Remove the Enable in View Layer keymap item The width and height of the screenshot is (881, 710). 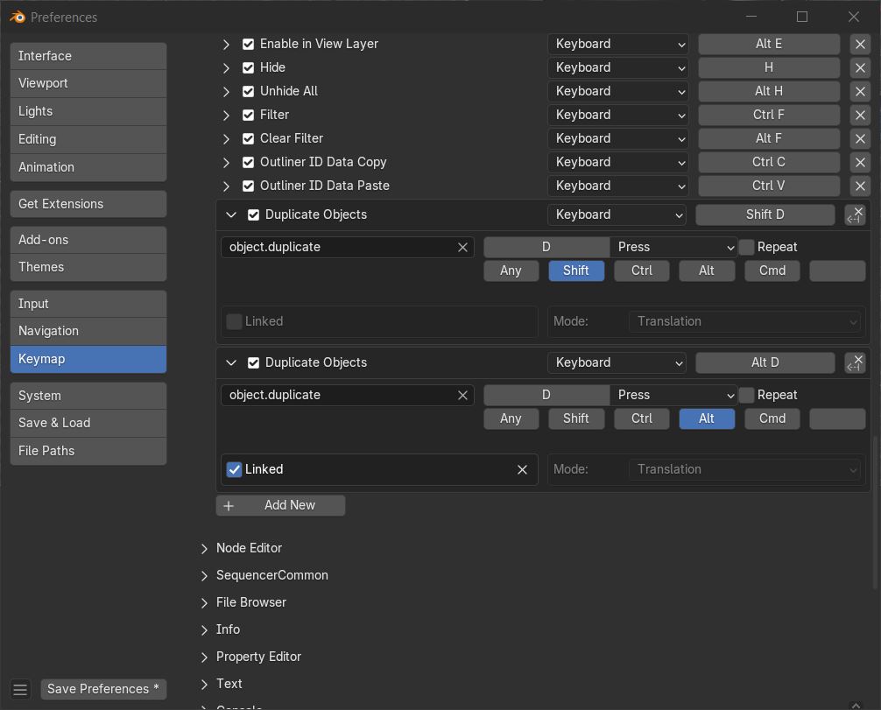[x=860, y=44]
